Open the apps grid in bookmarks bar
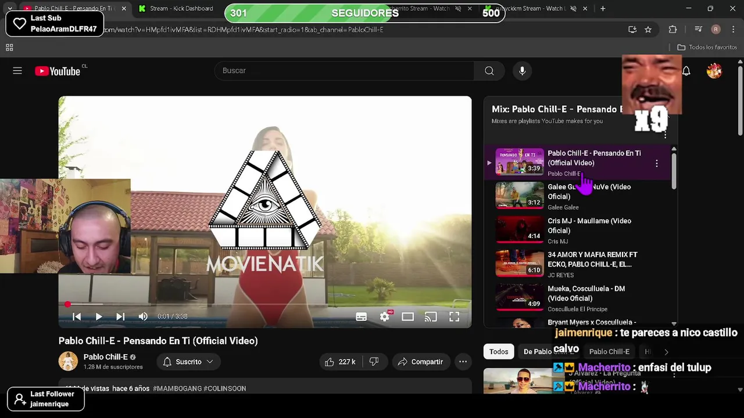This screenshot has height=418, width=744. pyautogui.click(x=9, y=47)
